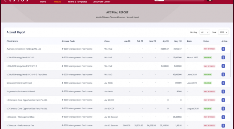The width and height of the screenshot is (234, 129).
Task: Click Sageone India Growth US Fund name
Action: point(21,92)
